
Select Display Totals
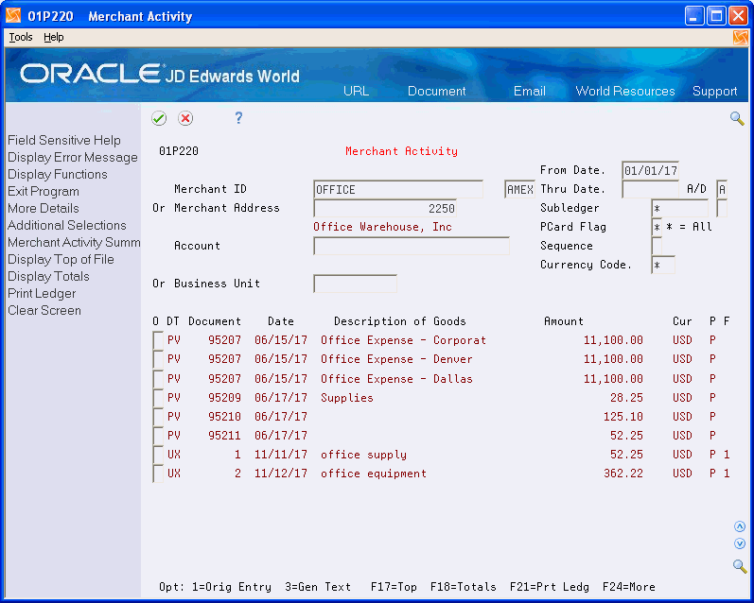tap(48, 277)
